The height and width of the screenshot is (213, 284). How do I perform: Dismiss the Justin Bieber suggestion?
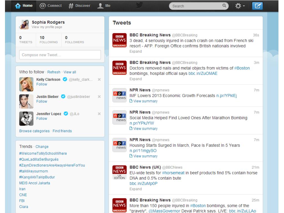pyautogui.click(x=99, y=97)
